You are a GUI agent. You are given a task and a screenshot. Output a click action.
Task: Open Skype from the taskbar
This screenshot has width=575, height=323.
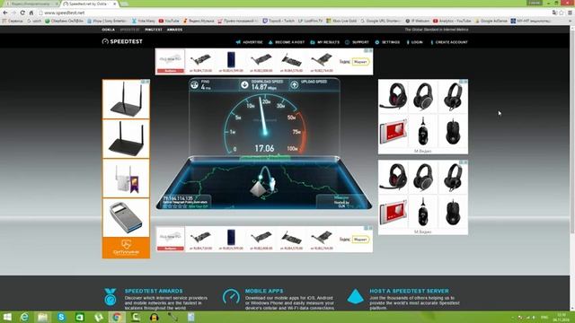pyautogui.click(x=61, y=317)
